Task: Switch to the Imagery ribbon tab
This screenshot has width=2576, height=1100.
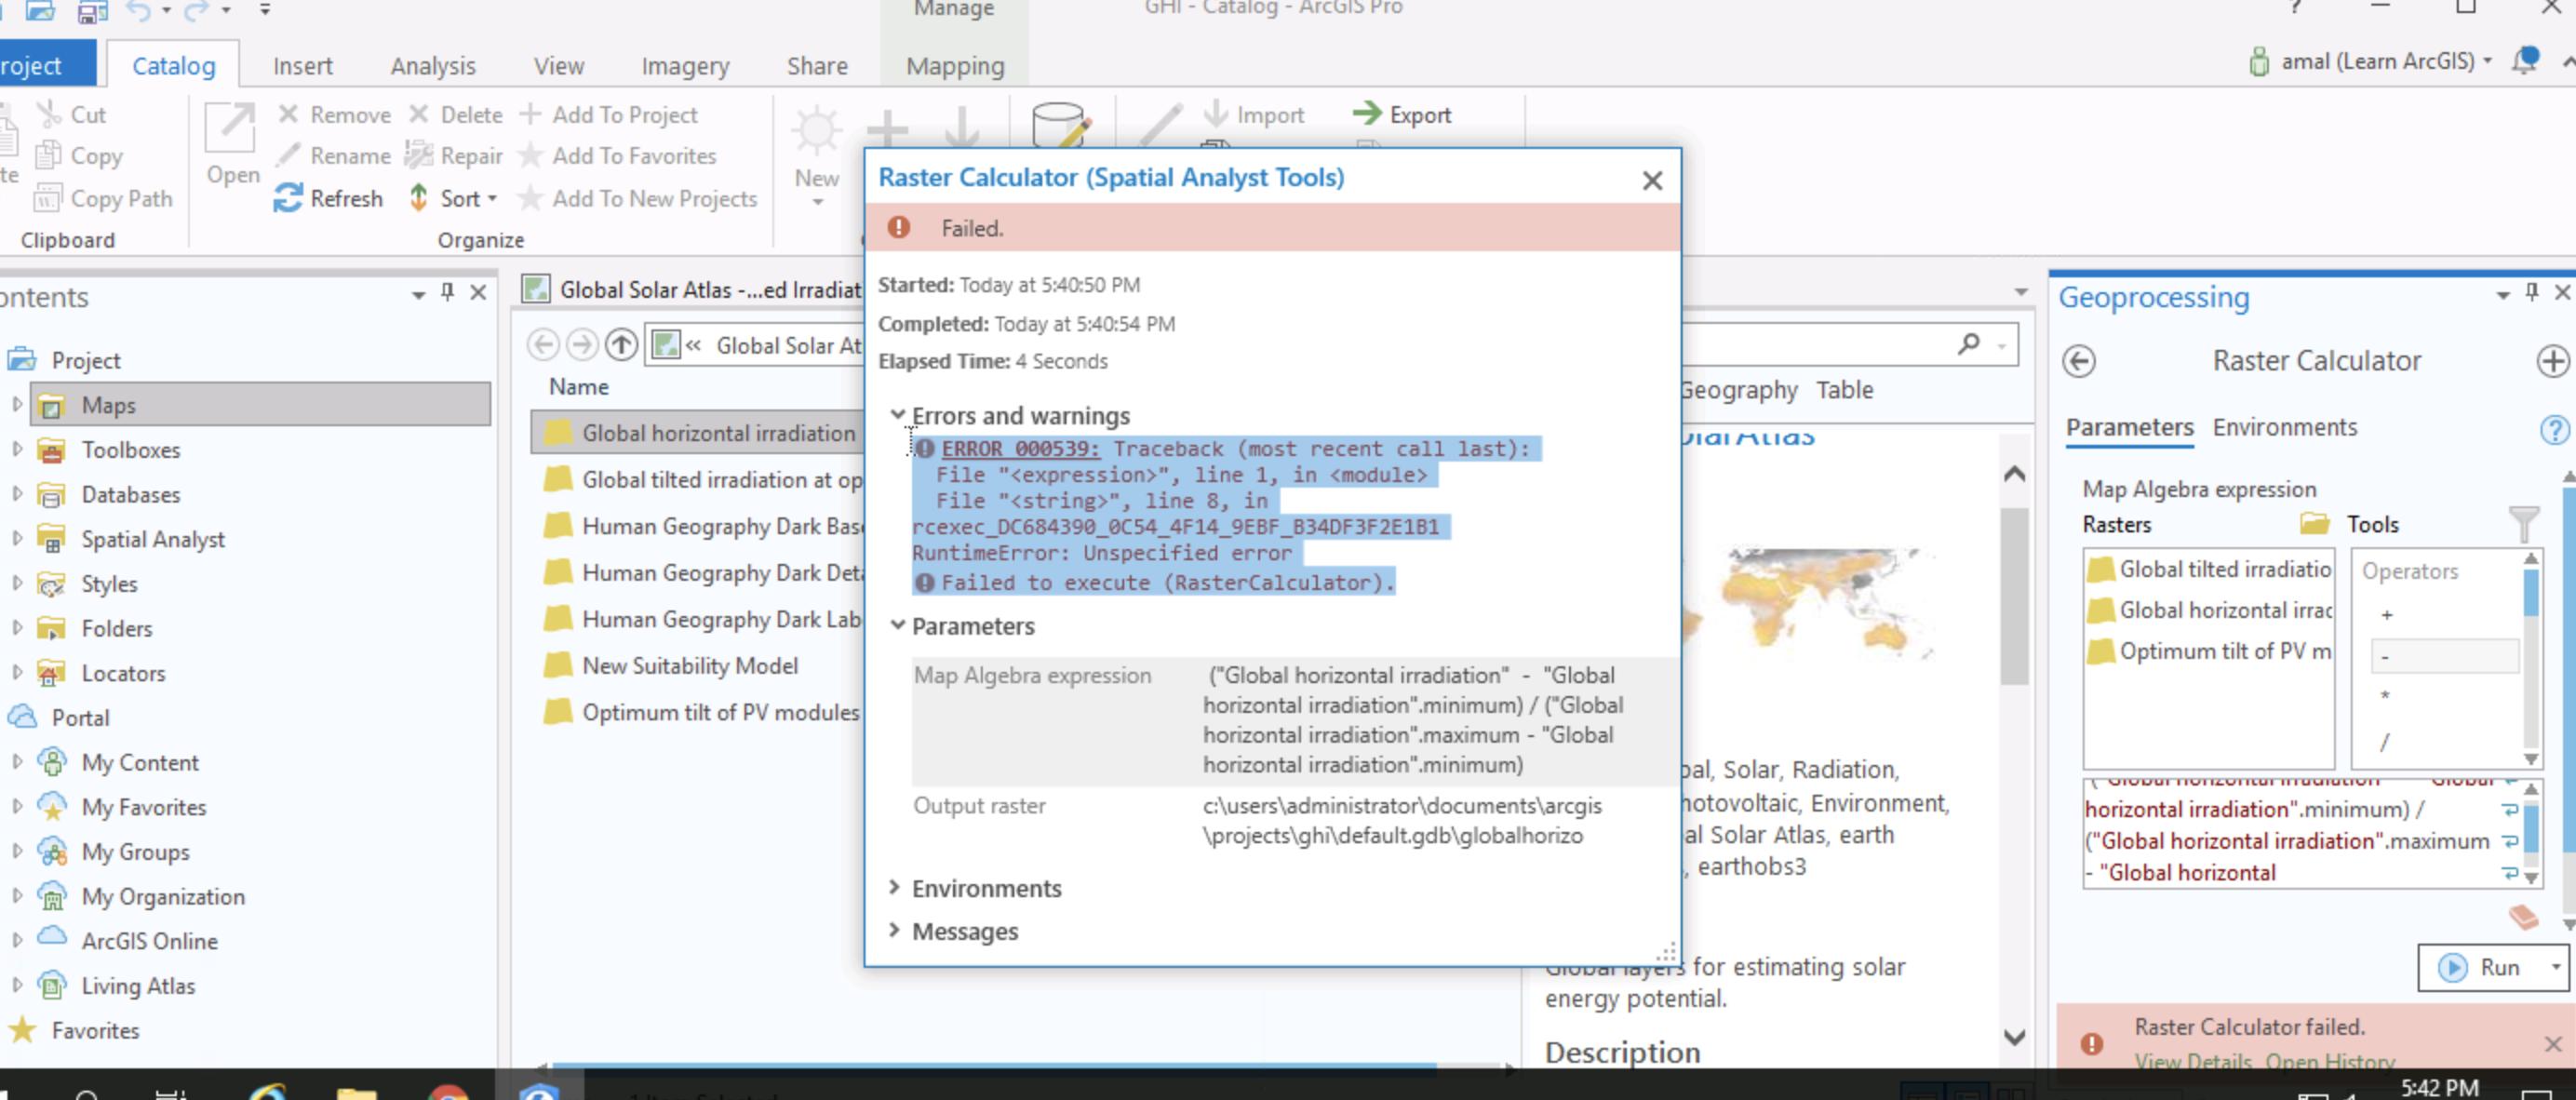Action: (685, 65)
